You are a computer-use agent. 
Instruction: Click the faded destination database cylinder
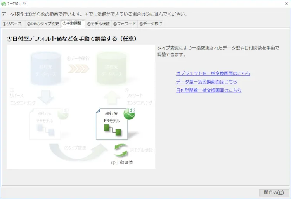(x=112, y=69)
